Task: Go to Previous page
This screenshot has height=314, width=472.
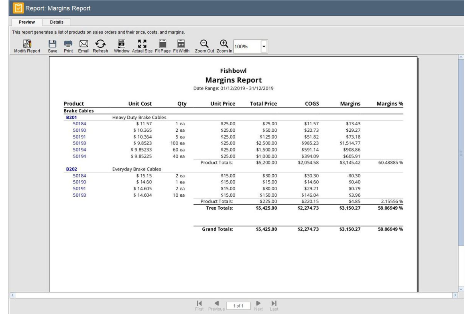Action: [217, 306]
